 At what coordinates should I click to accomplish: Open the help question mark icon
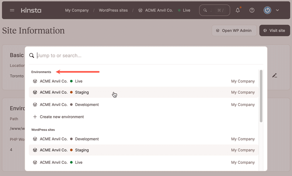pos(252,10)
